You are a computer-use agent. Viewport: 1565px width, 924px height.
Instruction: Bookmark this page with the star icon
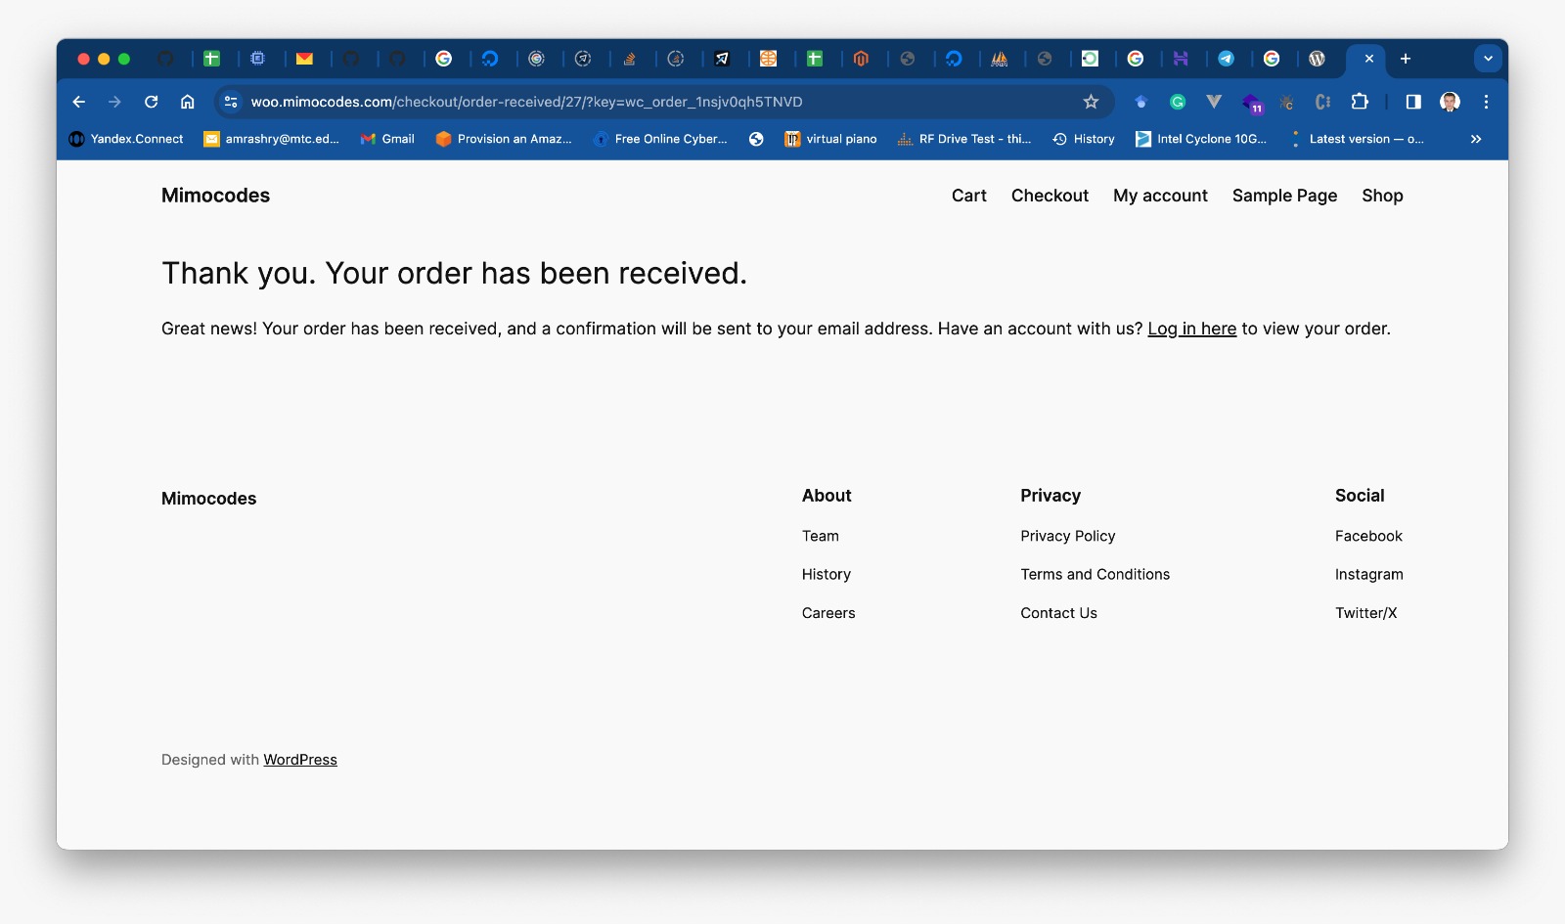pos(1091,102)
